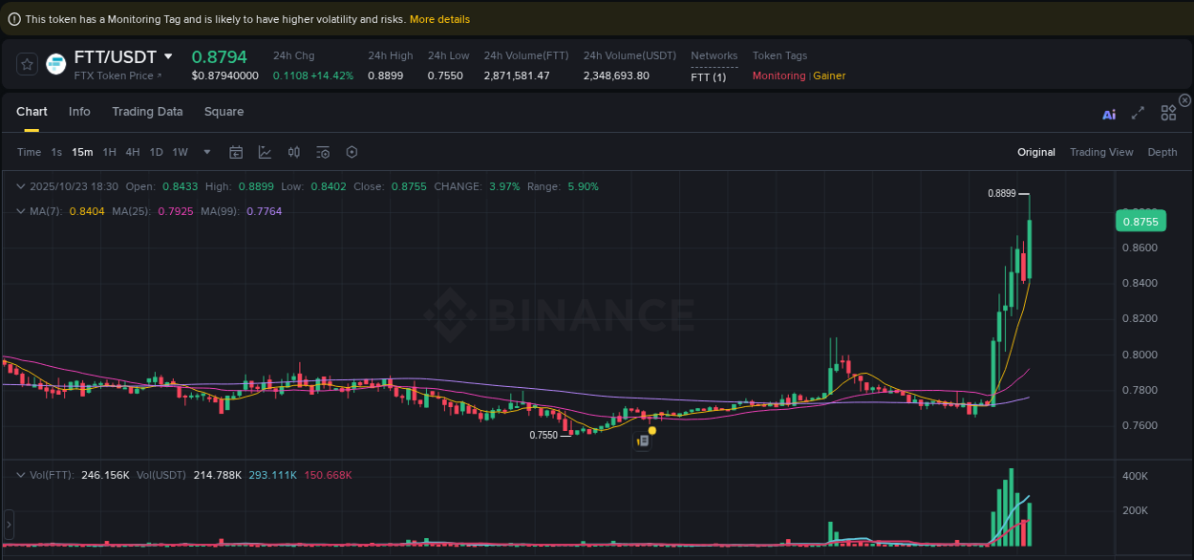Open the extra timeframe dropdown arrow
This screenshot has height=560, width=1194.
206,152
